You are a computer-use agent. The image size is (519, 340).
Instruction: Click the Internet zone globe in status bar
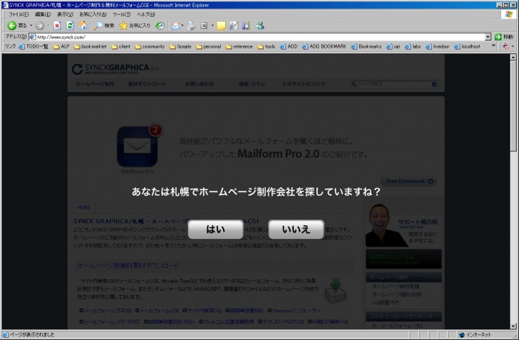click(461, 334)
